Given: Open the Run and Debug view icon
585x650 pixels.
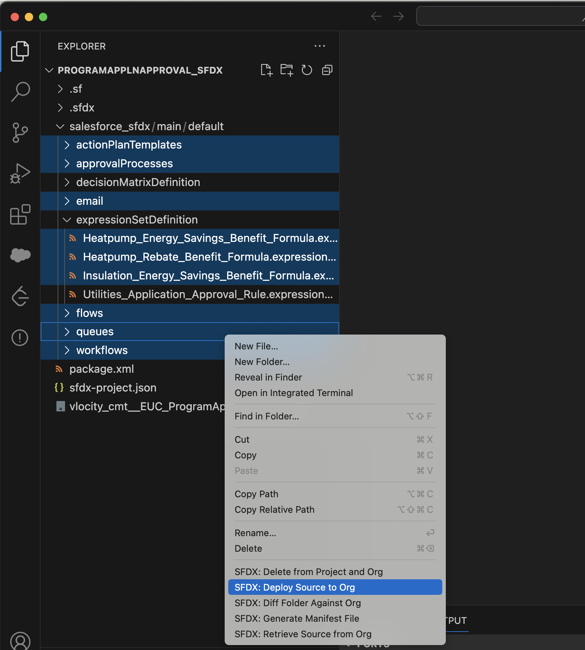Looking at the screenshot, I should (x=20, y=173).
